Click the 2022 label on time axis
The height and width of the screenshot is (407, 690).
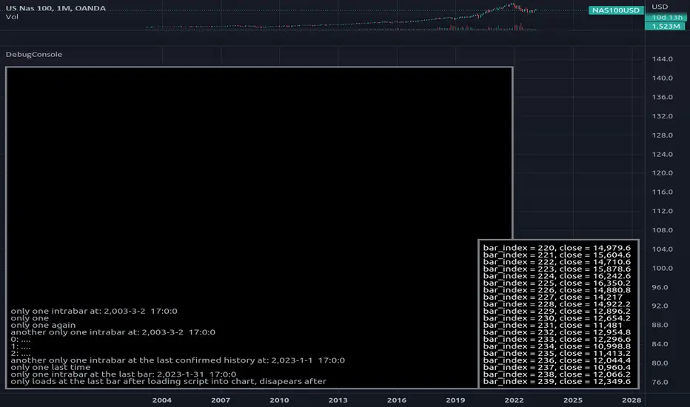514,400
